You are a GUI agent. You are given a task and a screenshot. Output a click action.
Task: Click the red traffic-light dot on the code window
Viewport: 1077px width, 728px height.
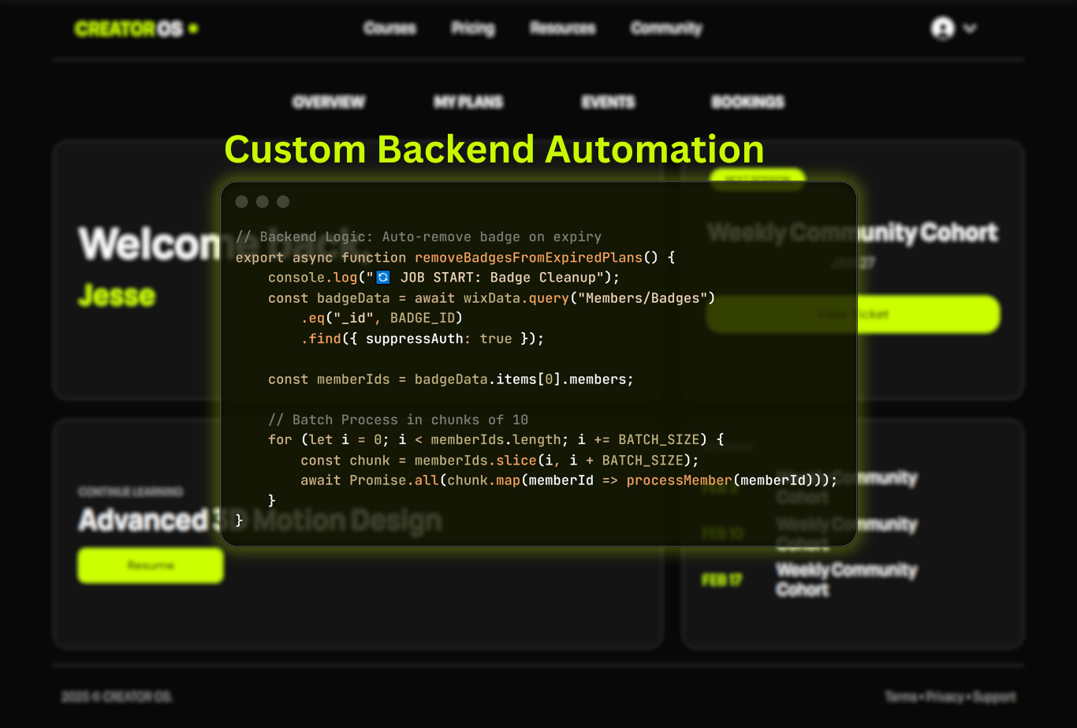pyautogui.click(x=241, y=201)
